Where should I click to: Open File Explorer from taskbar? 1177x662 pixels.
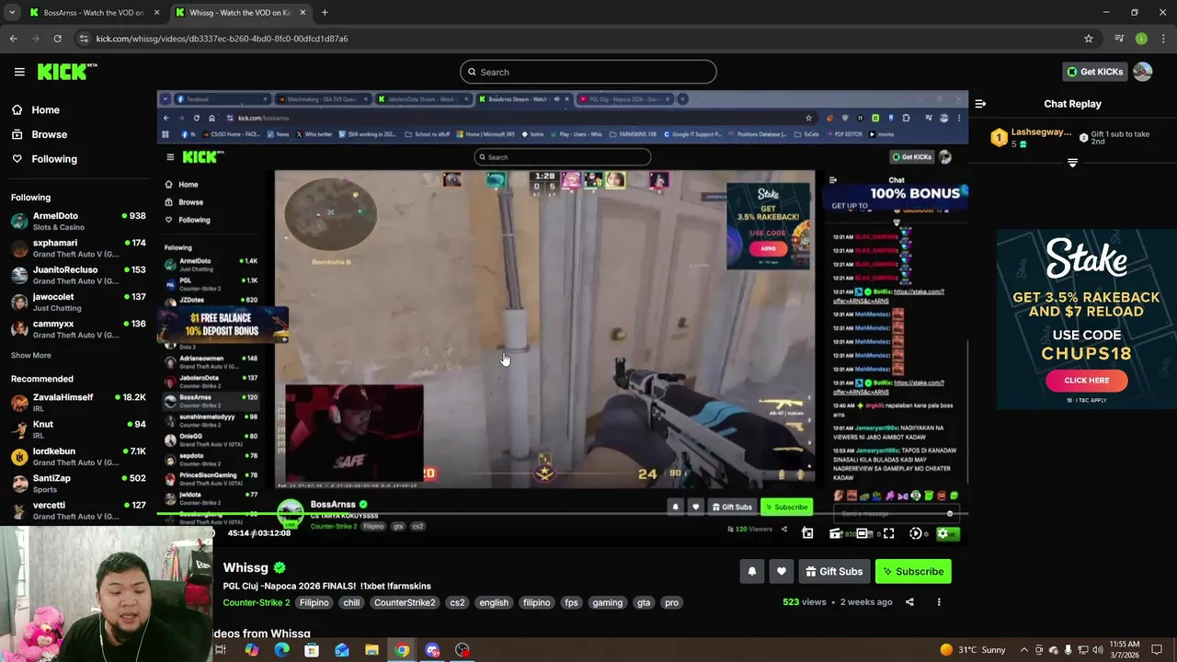click(371, 650)
